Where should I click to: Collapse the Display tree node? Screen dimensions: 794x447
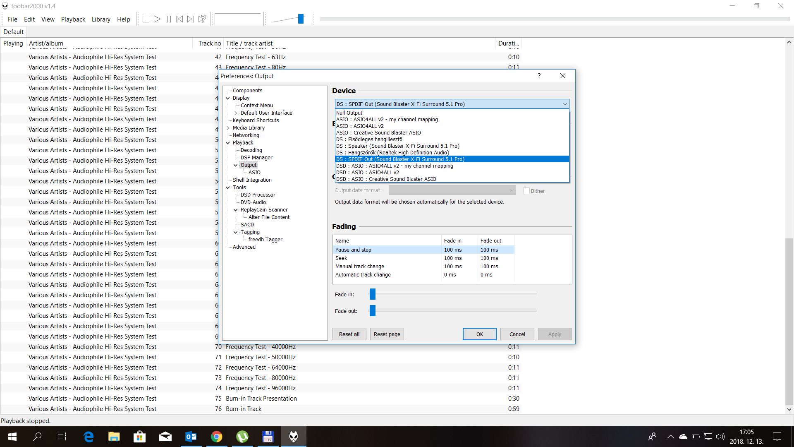pos(228,98)
